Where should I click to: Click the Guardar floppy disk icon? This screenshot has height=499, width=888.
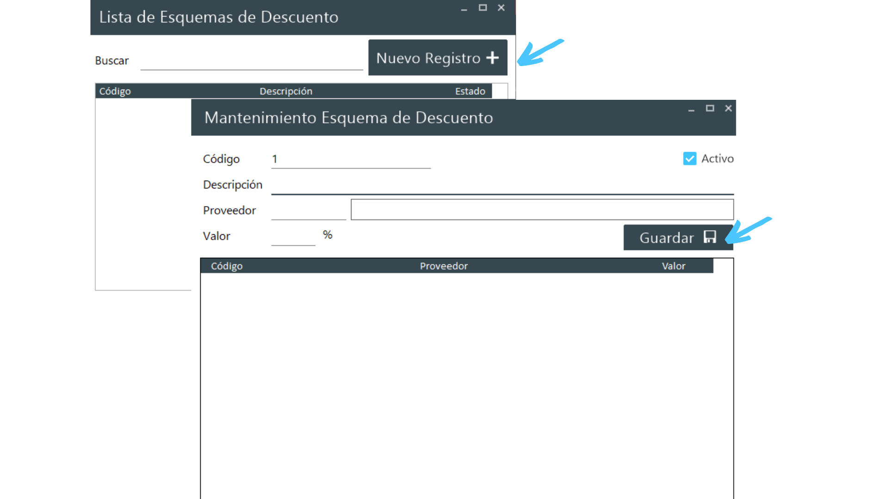710,237
